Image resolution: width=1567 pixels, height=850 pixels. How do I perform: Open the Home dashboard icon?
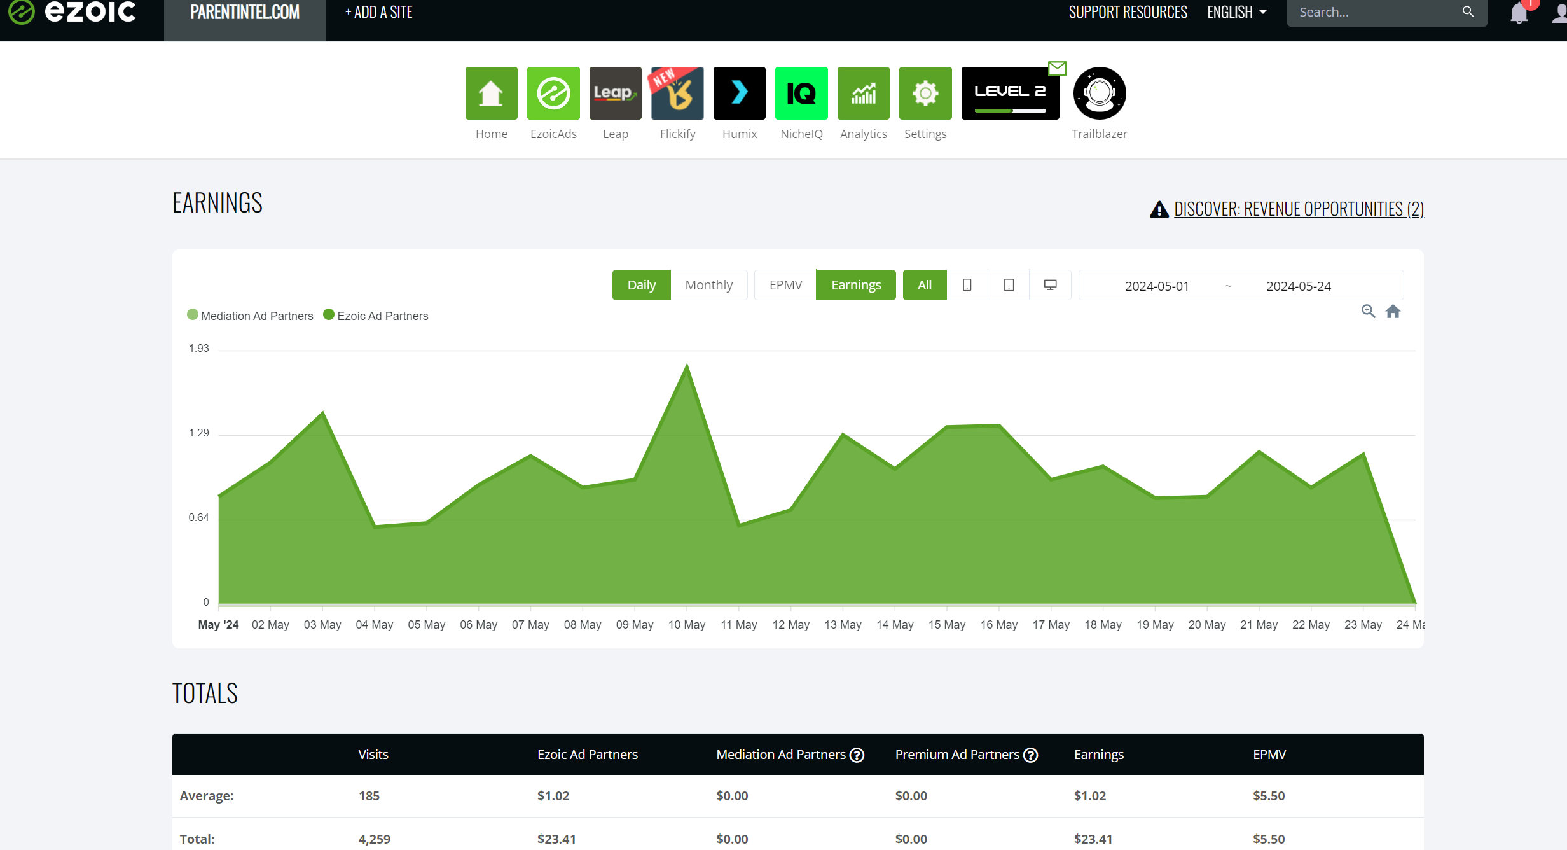[x=491, y=93]
